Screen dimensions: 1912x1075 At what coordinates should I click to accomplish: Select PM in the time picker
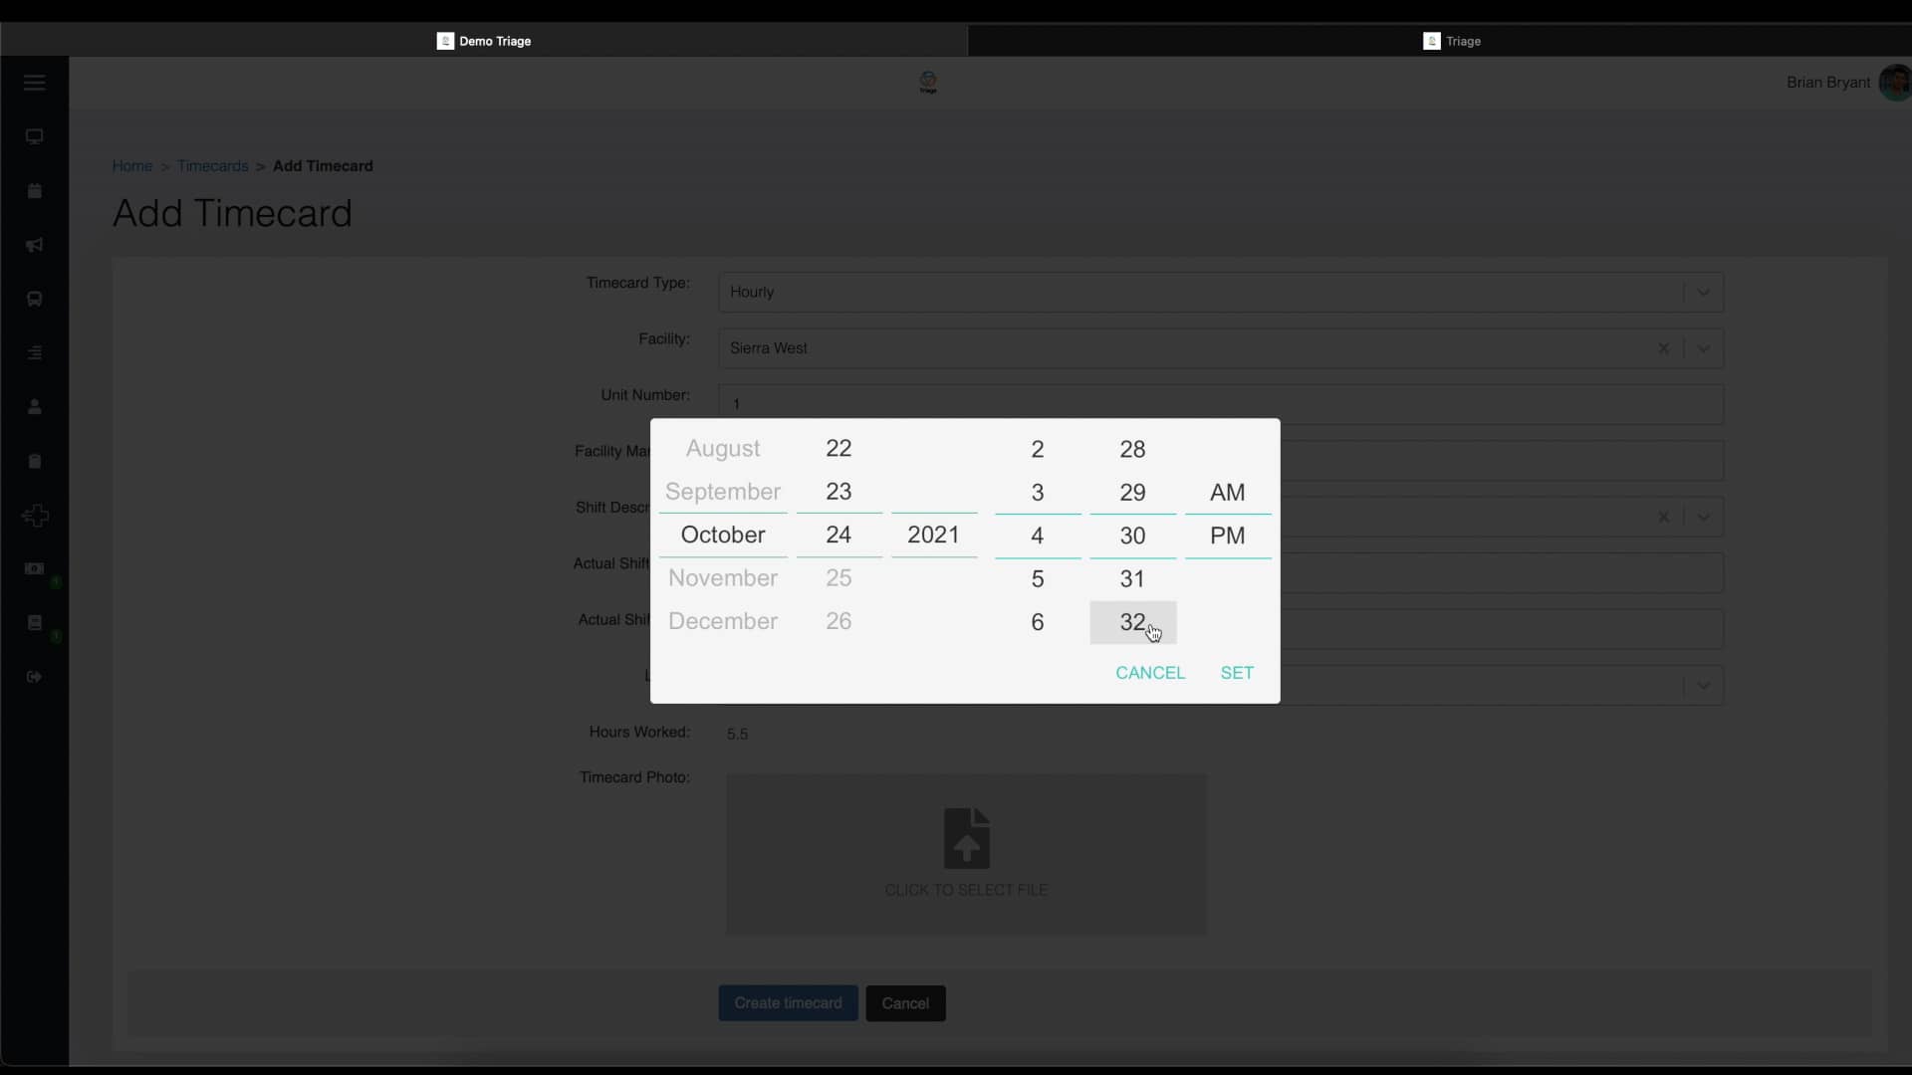(x=1227, y=535)
